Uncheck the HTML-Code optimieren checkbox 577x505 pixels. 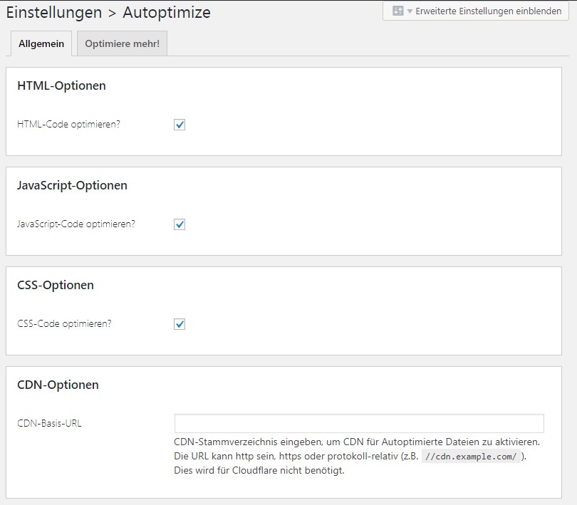click(x=180, y=125)
